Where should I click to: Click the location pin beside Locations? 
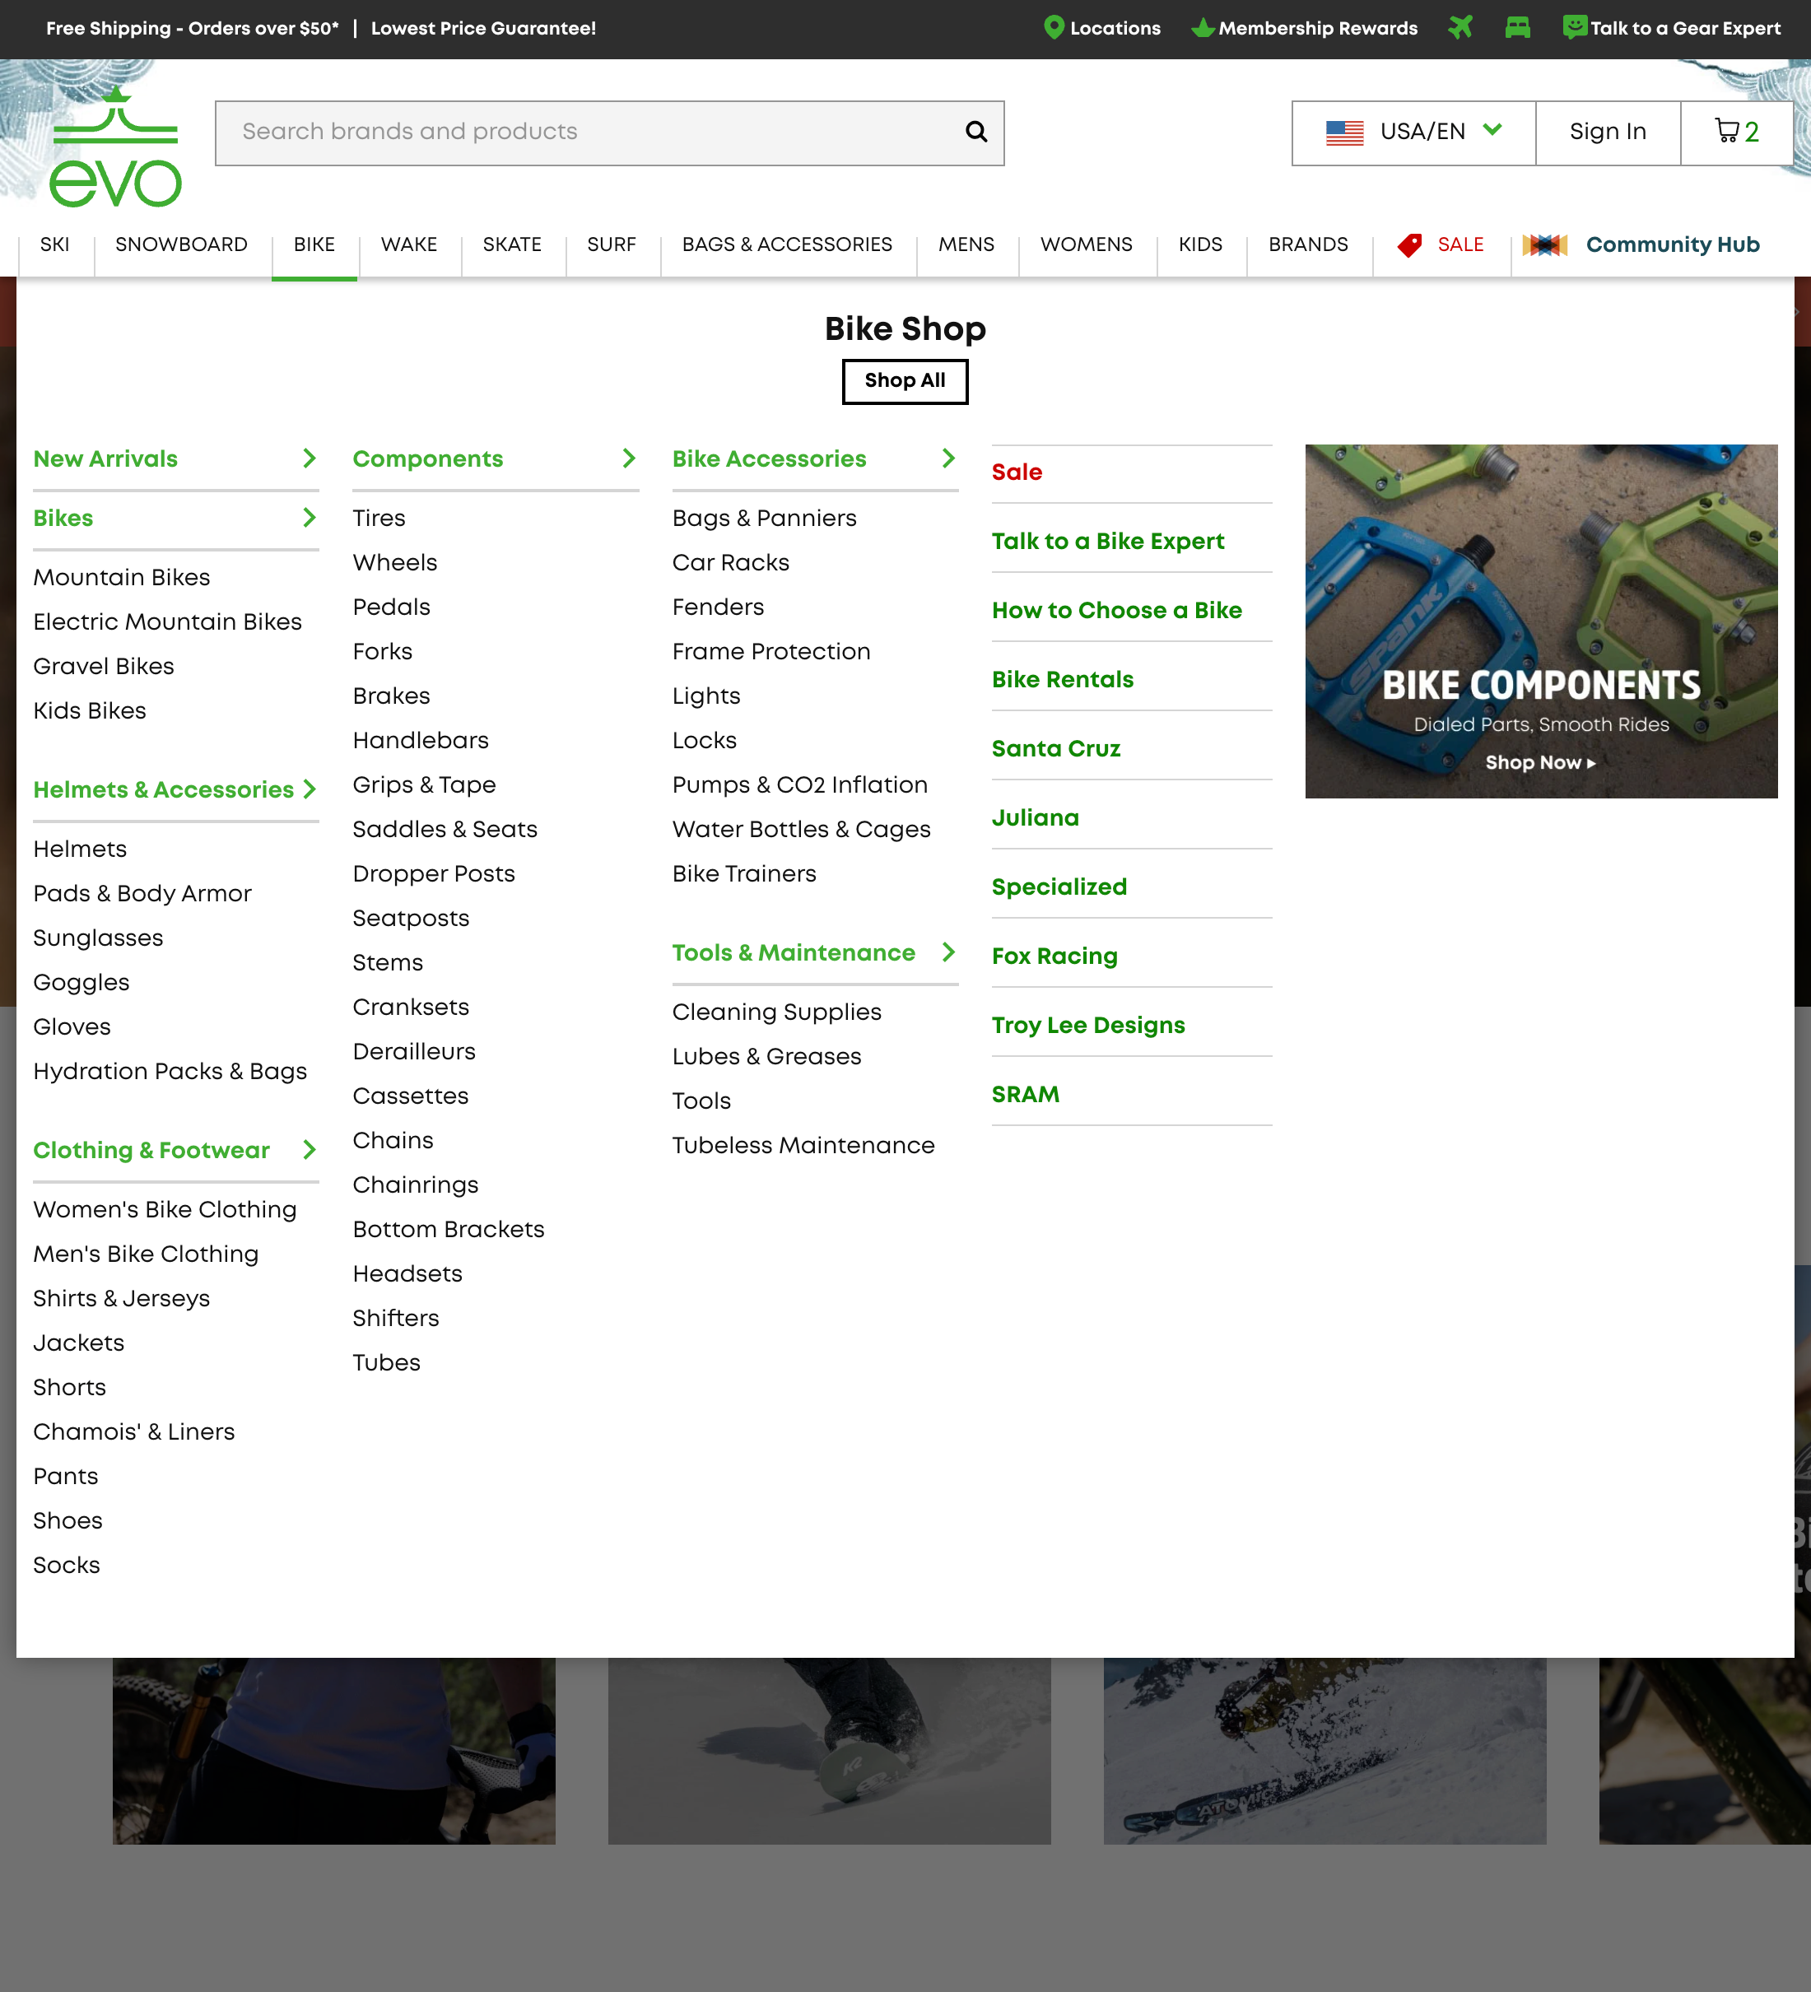(x=1053, y=28)
